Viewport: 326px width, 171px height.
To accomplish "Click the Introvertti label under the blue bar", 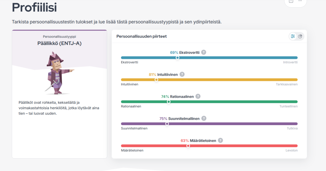I will click(290, 62).
